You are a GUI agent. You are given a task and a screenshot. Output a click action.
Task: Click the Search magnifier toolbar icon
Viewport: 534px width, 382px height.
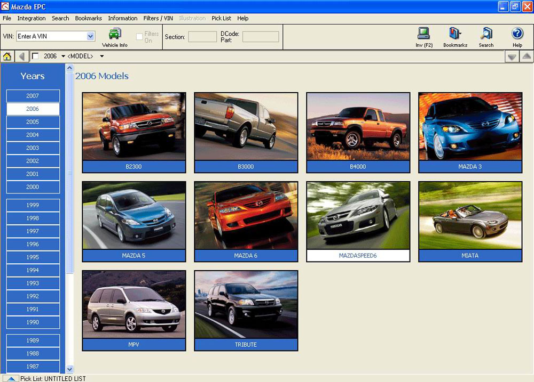(486, 35)
